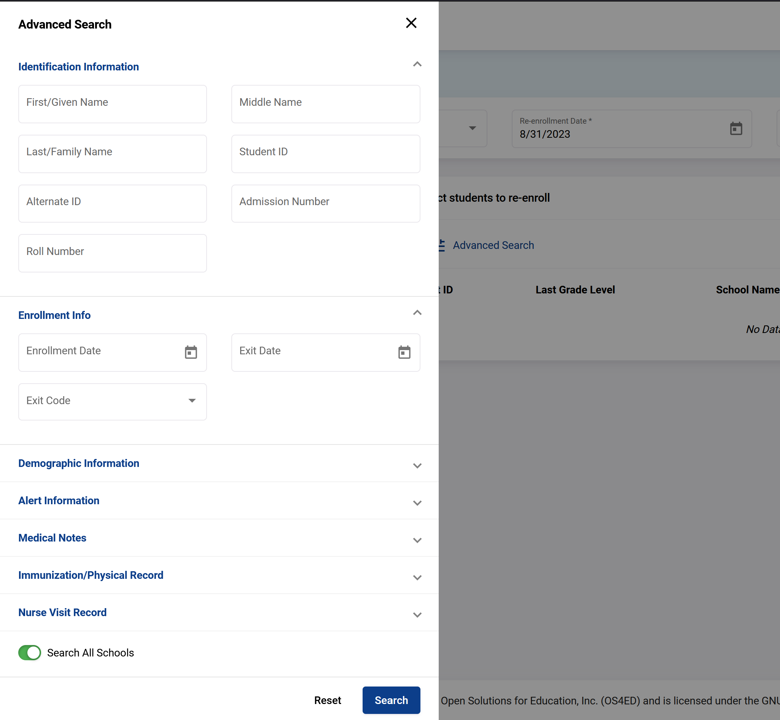Expand the Alert Information section
This screenshot has height=720, width=780.
(417, 503)
